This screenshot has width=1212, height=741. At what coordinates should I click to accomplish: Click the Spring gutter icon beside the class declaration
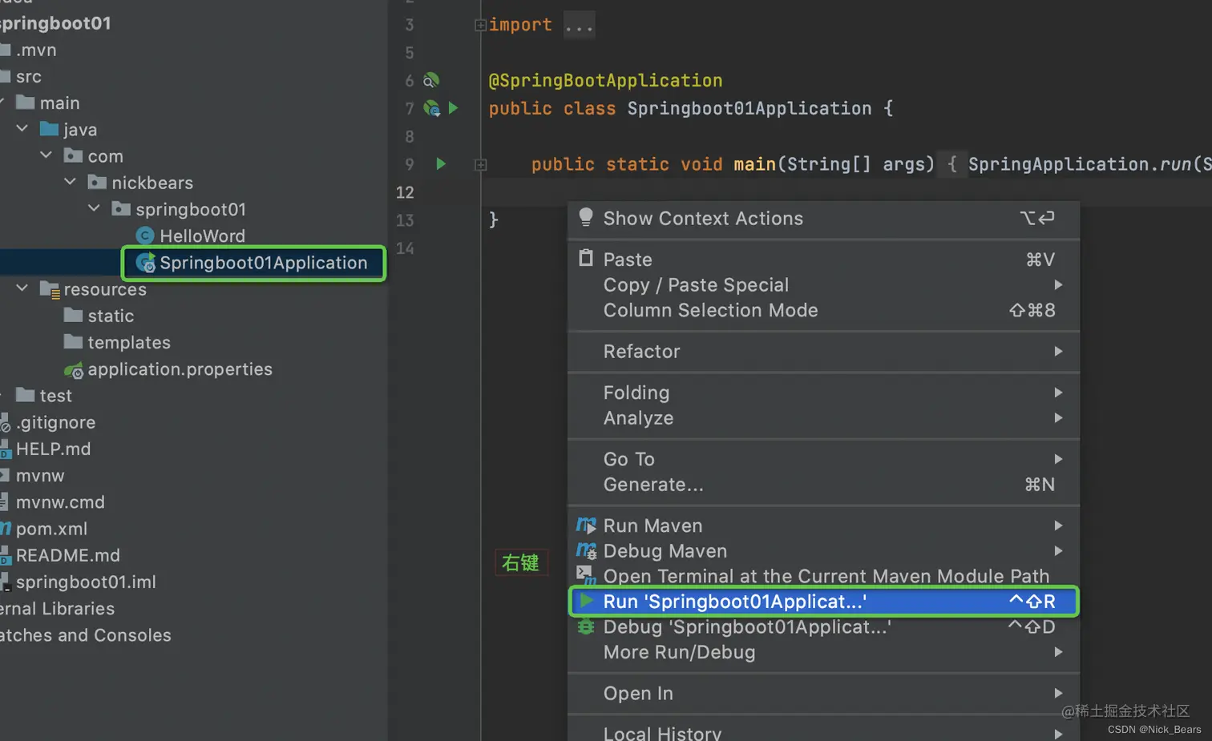pyautogui.click(x=432, y=108)
